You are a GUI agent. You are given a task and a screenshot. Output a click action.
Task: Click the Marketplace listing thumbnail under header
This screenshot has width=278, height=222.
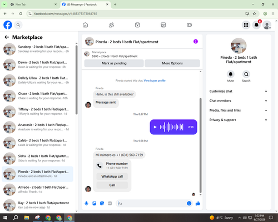click(x=87, y=54)
